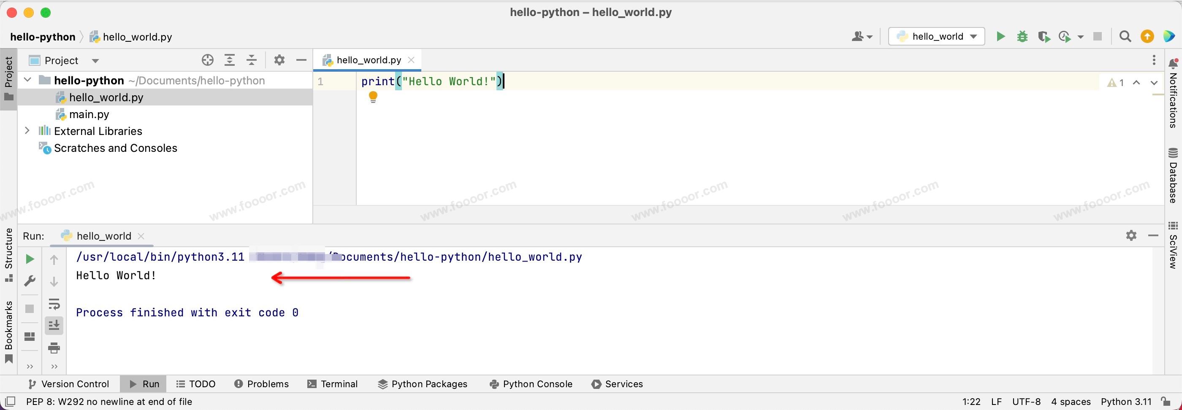
Task: Collapse the hello-python project folder
Action: point(27,80)
